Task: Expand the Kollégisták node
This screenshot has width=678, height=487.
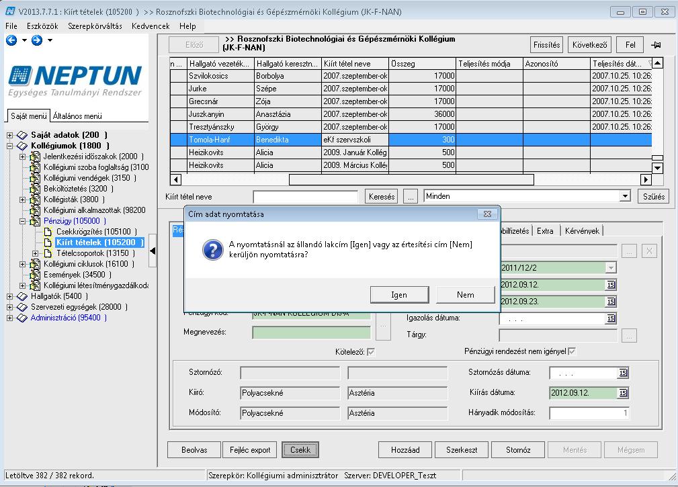Action: click(22, 200)
